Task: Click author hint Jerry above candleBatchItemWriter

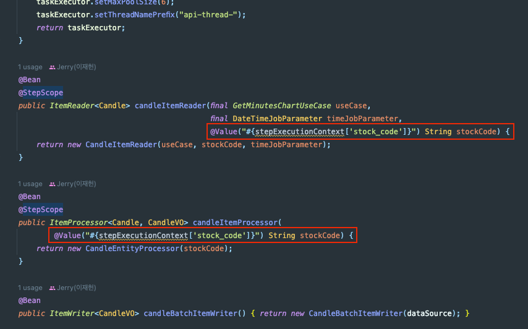Action: pyautogui.click(x=77, y=288)
